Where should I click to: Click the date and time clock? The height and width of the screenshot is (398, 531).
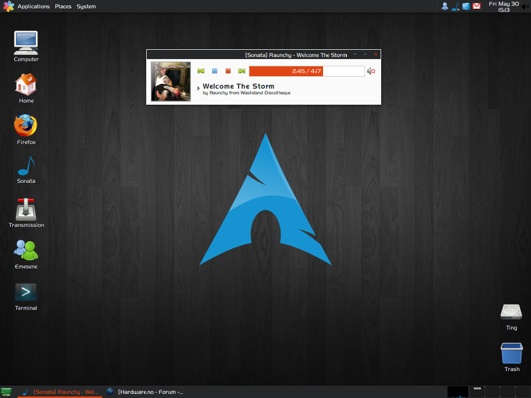click(504, 6)
